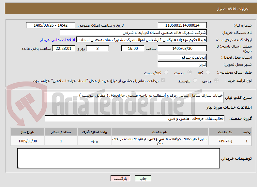Select the خدمت radio button
This screenshot has height=187, width=257.
click(x=189, y=72)
